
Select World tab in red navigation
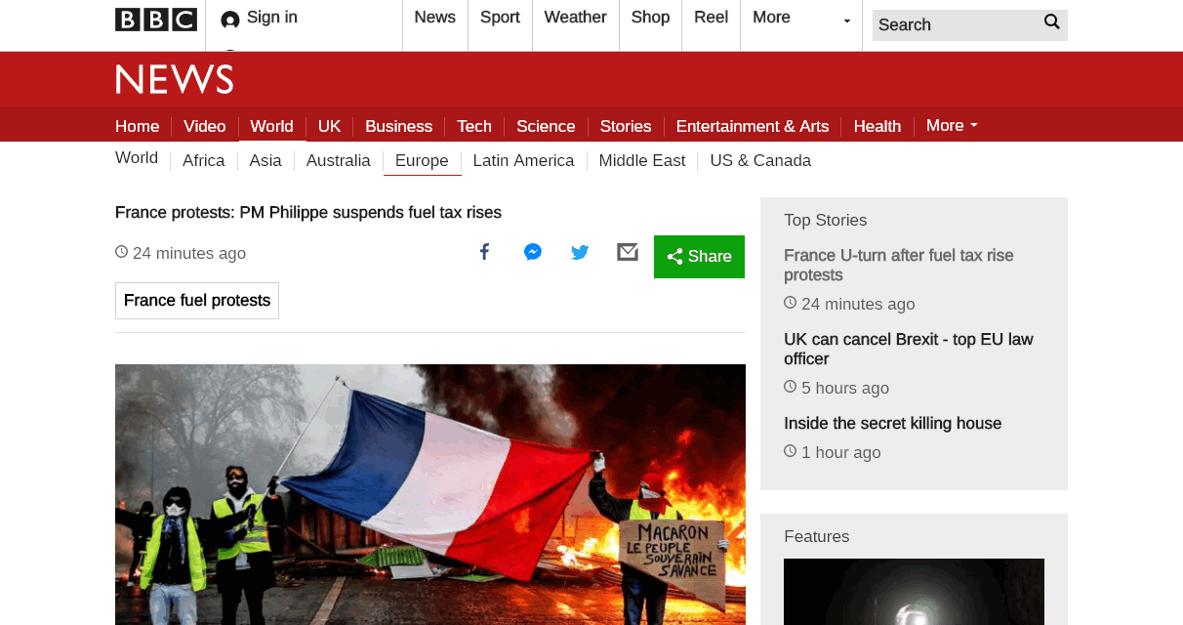271,126
